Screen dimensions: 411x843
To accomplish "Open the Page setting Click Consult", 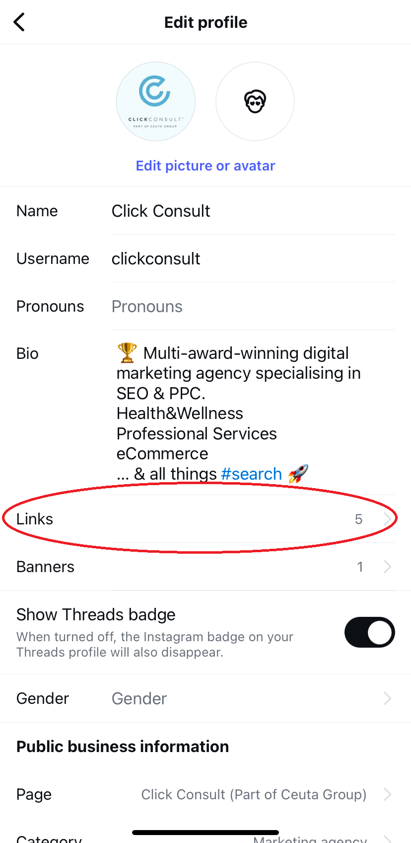I will coord(254,794).
